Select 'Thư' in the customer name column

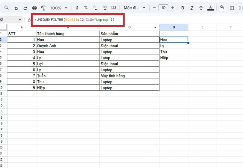click(x=68, y=82)
